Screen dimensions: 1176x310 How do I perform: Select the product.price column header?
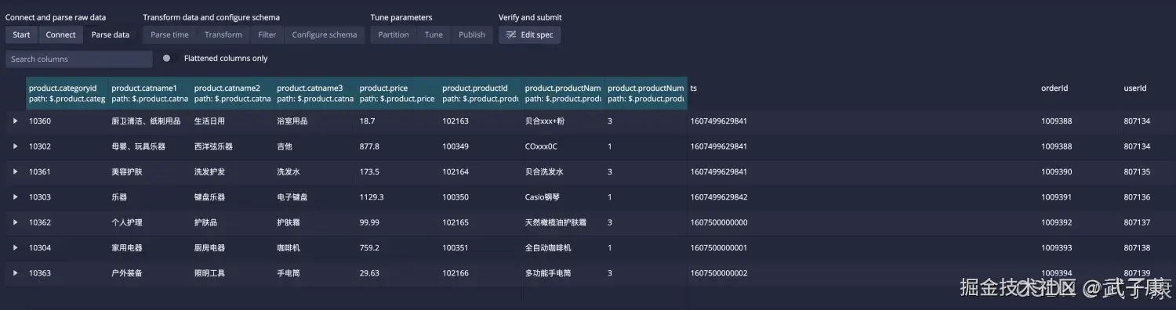coord(398,93)
